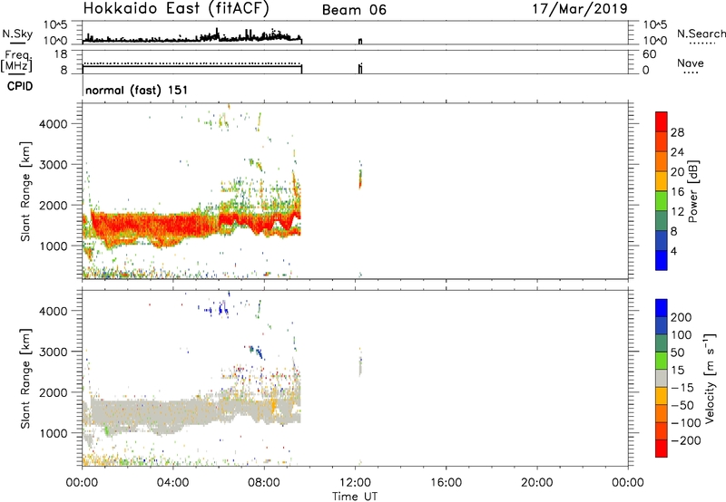This screenshot has height=502, width=726.
Task: Click the isolated 12:00 echo in power plot
Action: click(x=360, y=178)
